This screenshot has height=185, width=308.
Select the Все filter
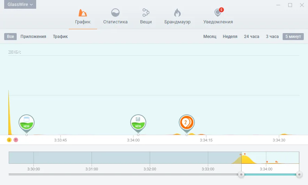pos(10,37)
